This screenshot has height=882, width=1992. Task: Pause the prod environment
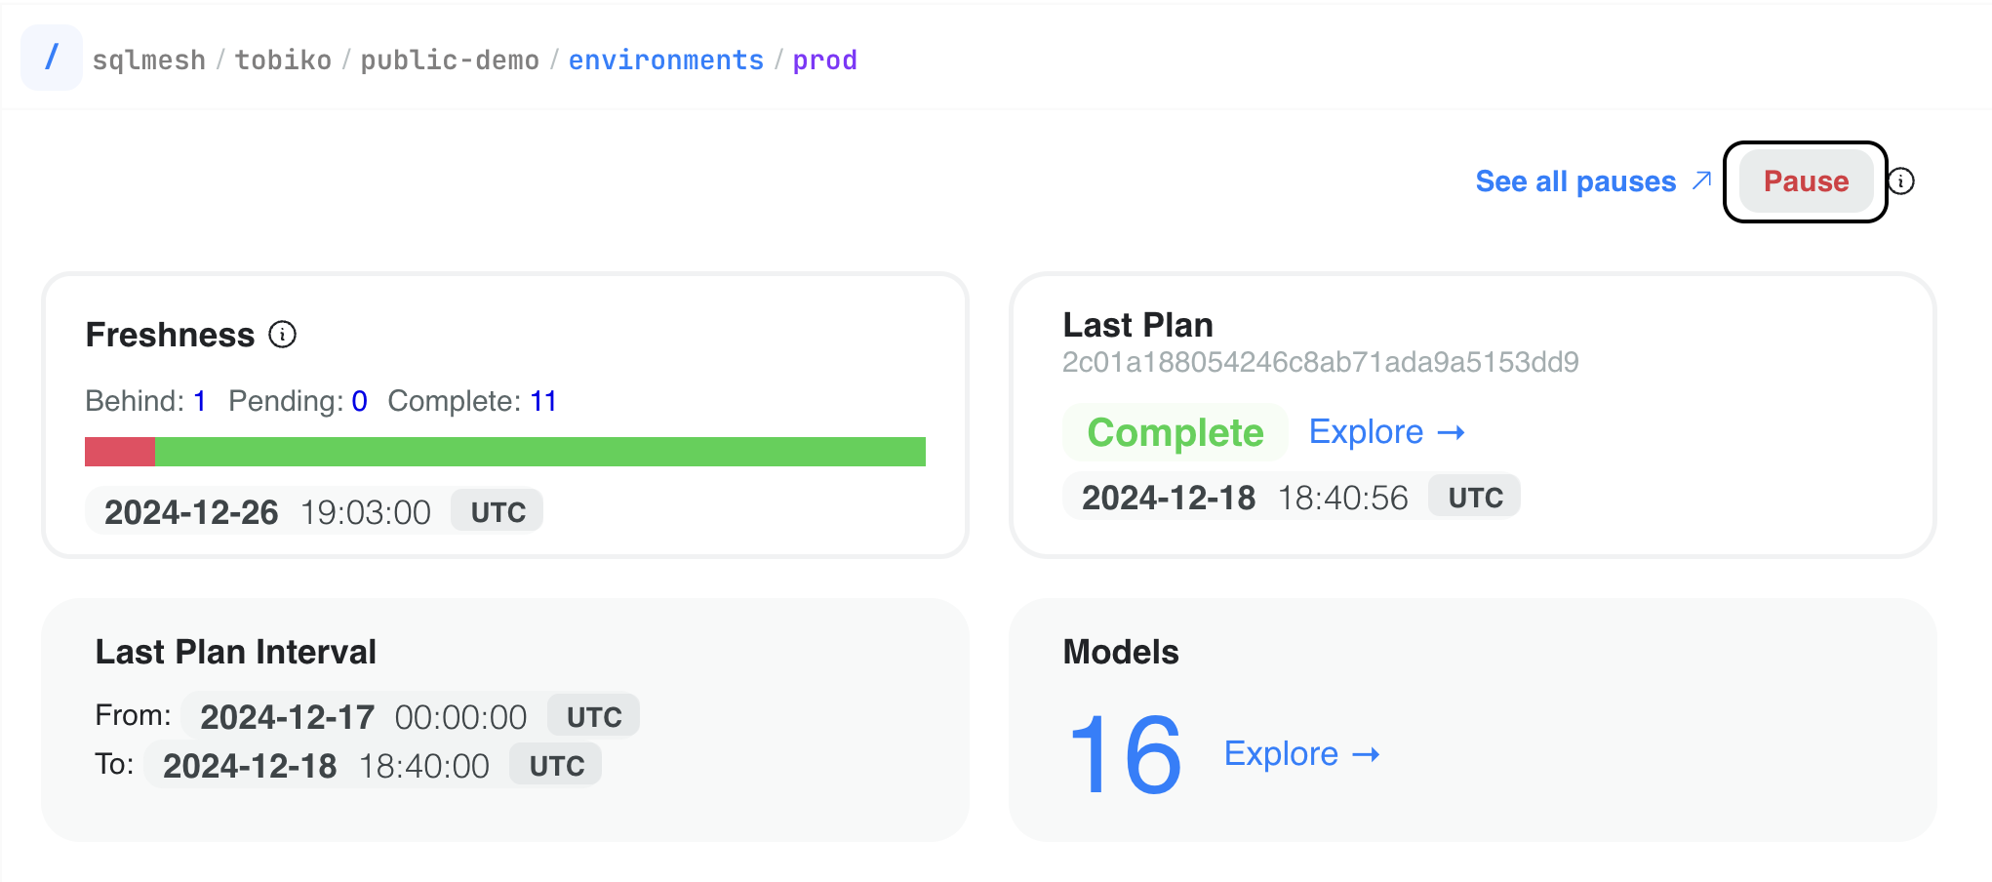1806,181
